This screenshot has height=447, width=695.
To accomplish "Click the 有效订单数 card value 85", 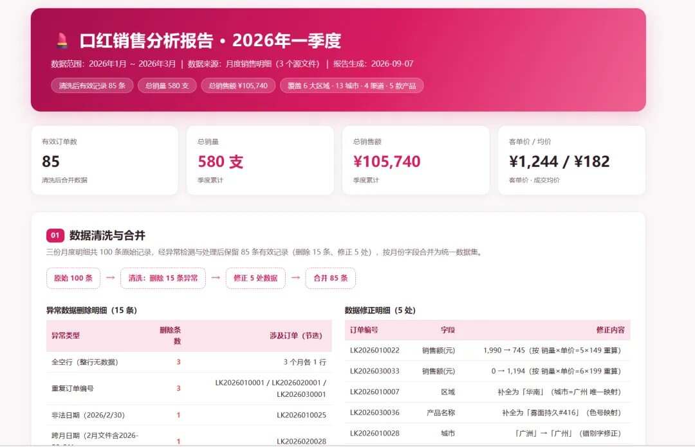I will pyautogui.click(x=51, y=162).
